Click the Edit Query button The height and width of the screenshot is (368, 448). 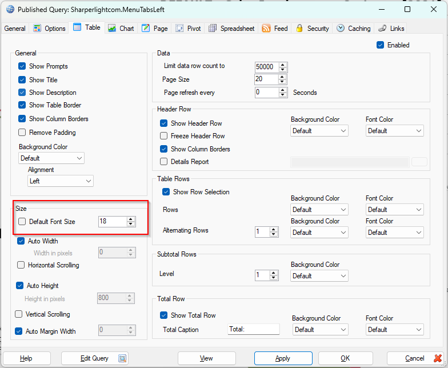95,358
